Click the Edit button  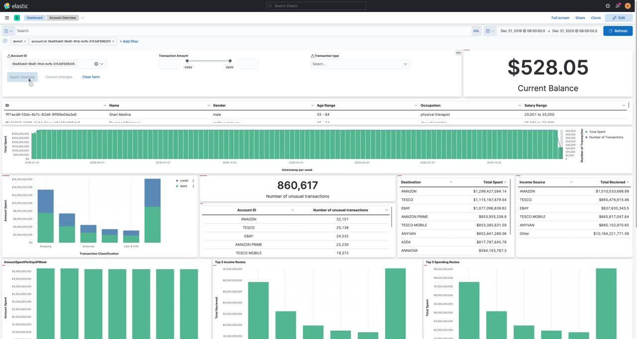click(x=619, y=18)
